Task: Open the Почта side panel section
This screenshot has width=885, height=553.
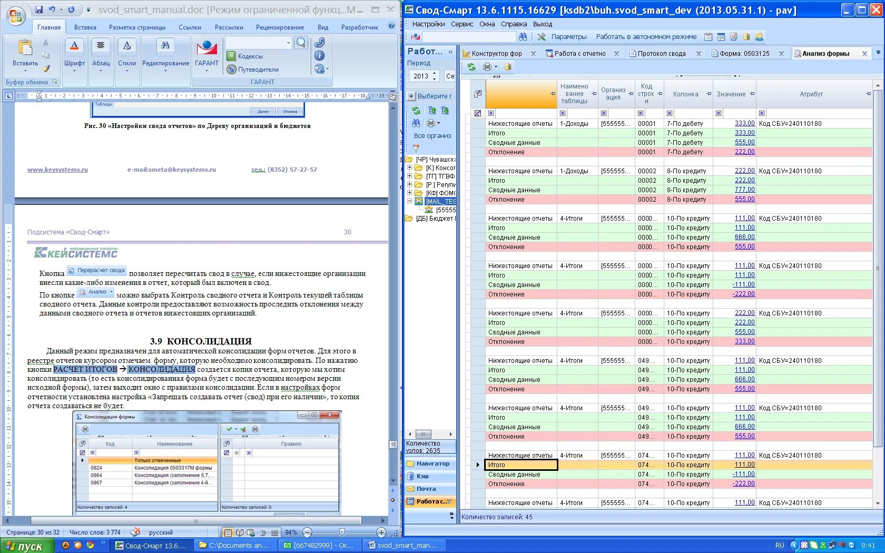Action: [430, 489]
